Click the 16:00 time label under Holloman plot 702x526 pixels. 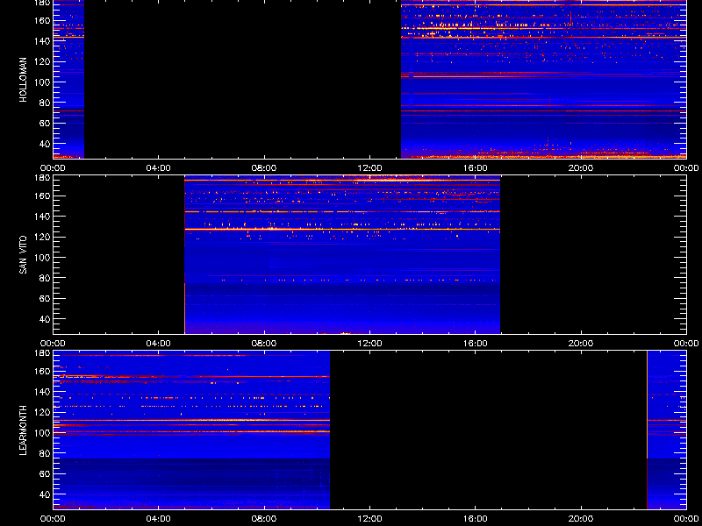tap(475, 168)
